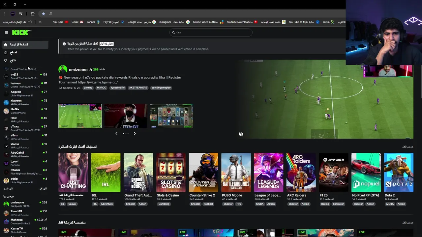Select the football pitch carousel thumbnail
422x237 pixels.
tap(80, 116)
